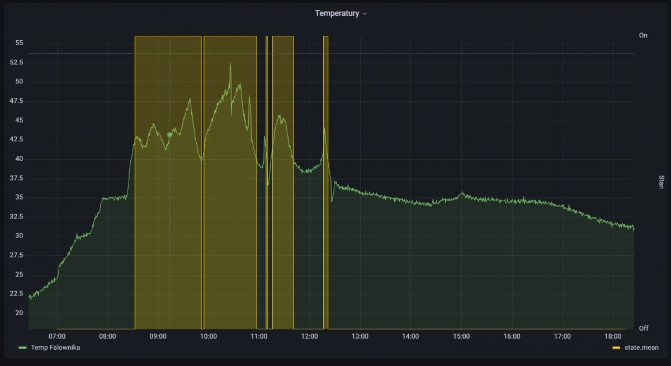Click the 22.5 value on temperature axis

pos(16,294)
